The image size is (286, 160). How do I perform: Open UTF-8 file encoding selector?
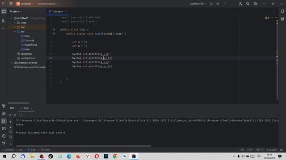point(260,150)
